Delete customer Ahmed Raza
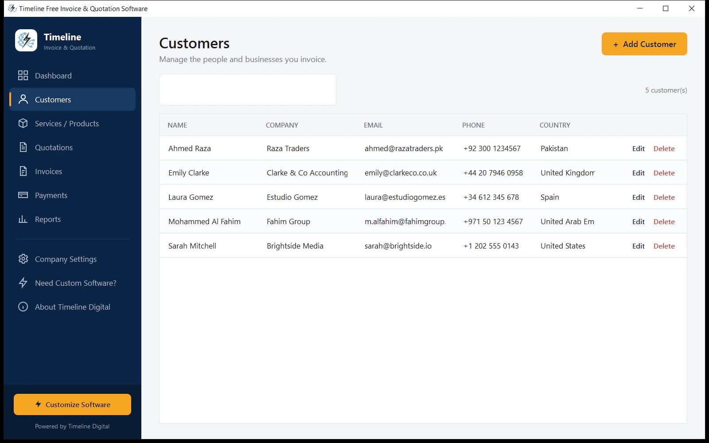The image size is (709, 443). pyautogui.click(x=664, y=148)
